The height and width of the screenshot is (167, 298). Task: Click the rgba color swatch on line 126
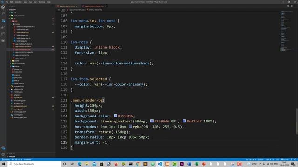[x=130, y=126]
